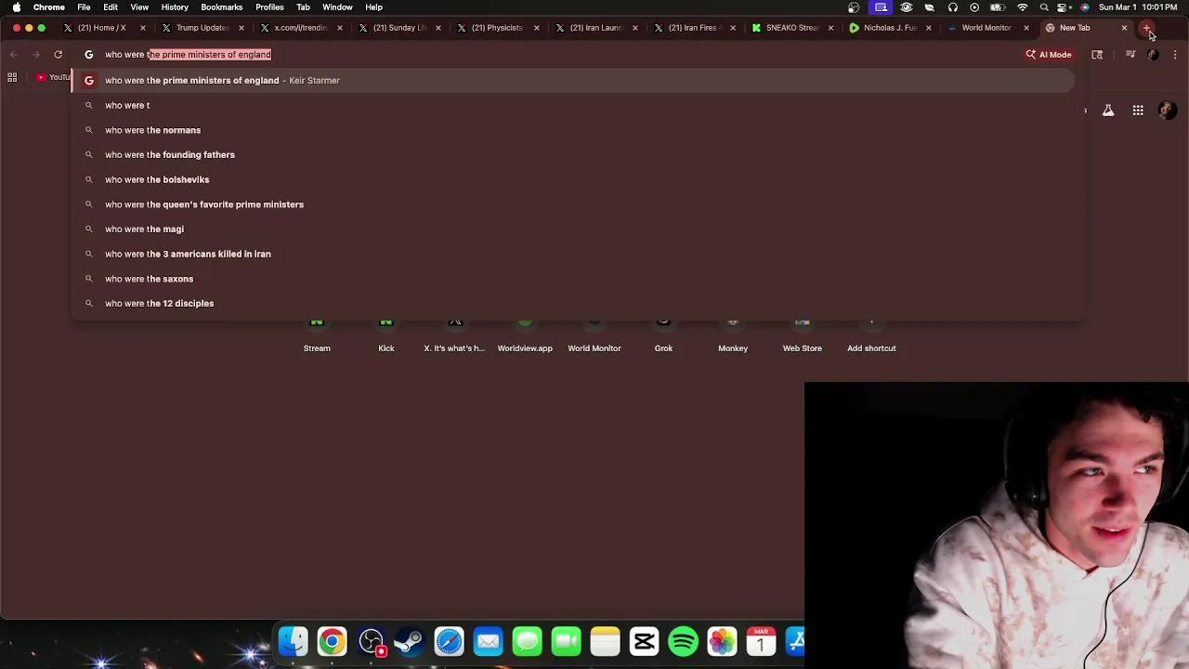
Task: Open Photos from the dock
Action: [x=722, y=641]
